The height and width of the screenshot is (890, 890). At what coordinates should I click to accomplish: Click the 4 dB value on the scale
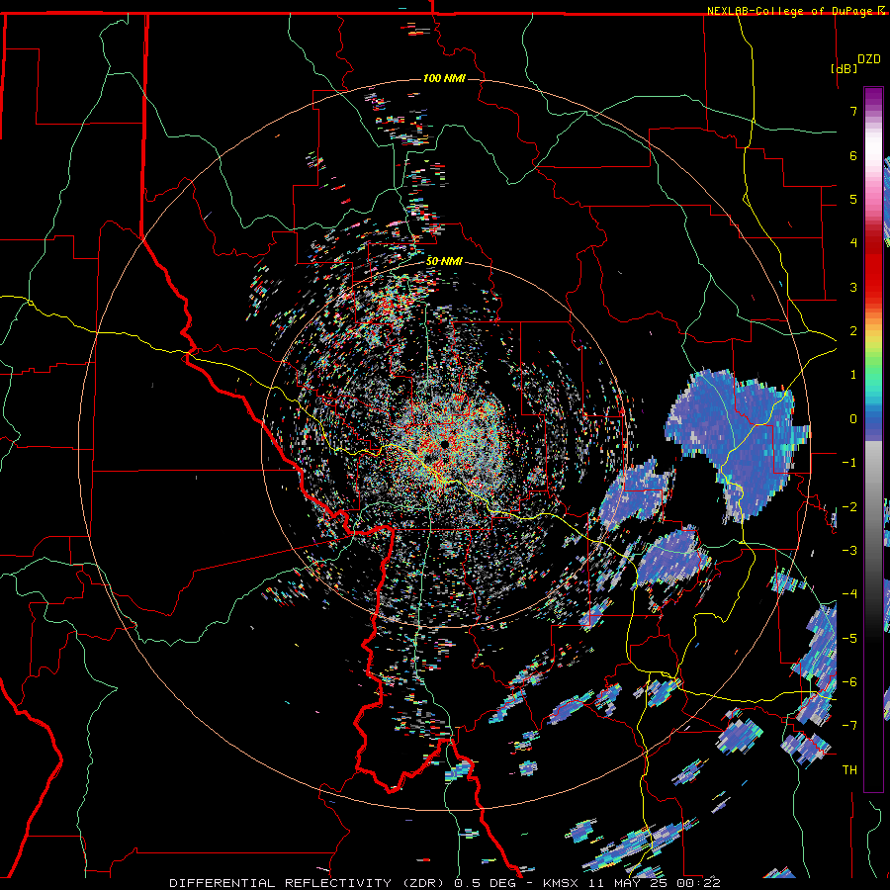pyautogui.click(x=853, y=243)
